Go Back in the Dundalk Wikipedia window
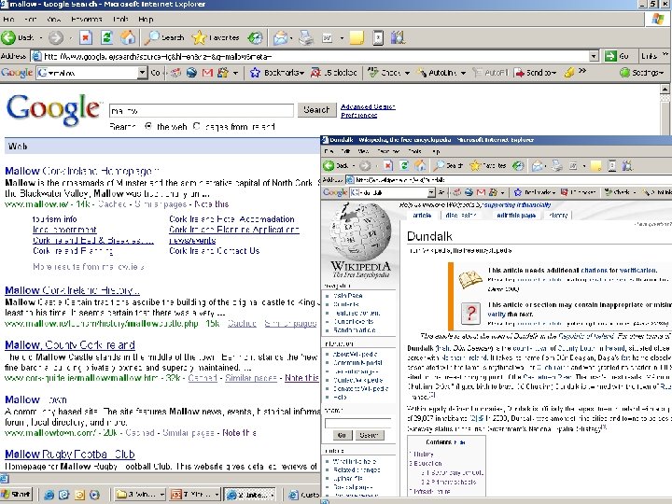 (336, 165)
